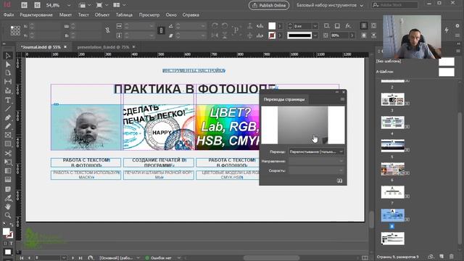Open the Скорость speed dropdown

click(x=316, y=171)
